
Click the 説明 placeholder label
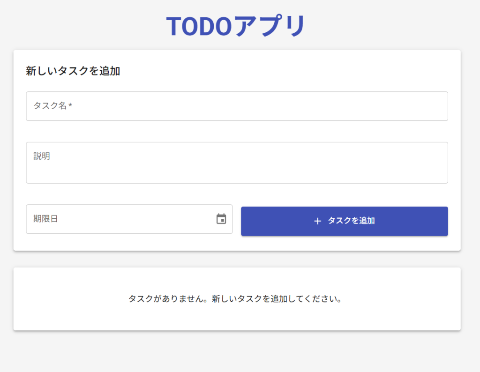pos(42,156)
